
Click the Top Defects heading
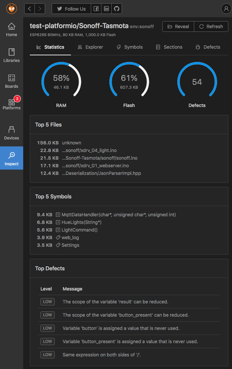50,269
